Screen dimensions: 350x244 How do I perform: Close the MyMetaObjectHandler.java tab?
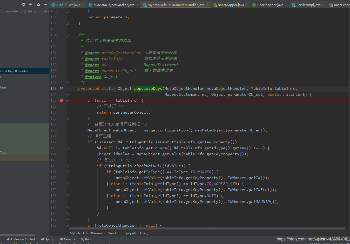point(137,5)
